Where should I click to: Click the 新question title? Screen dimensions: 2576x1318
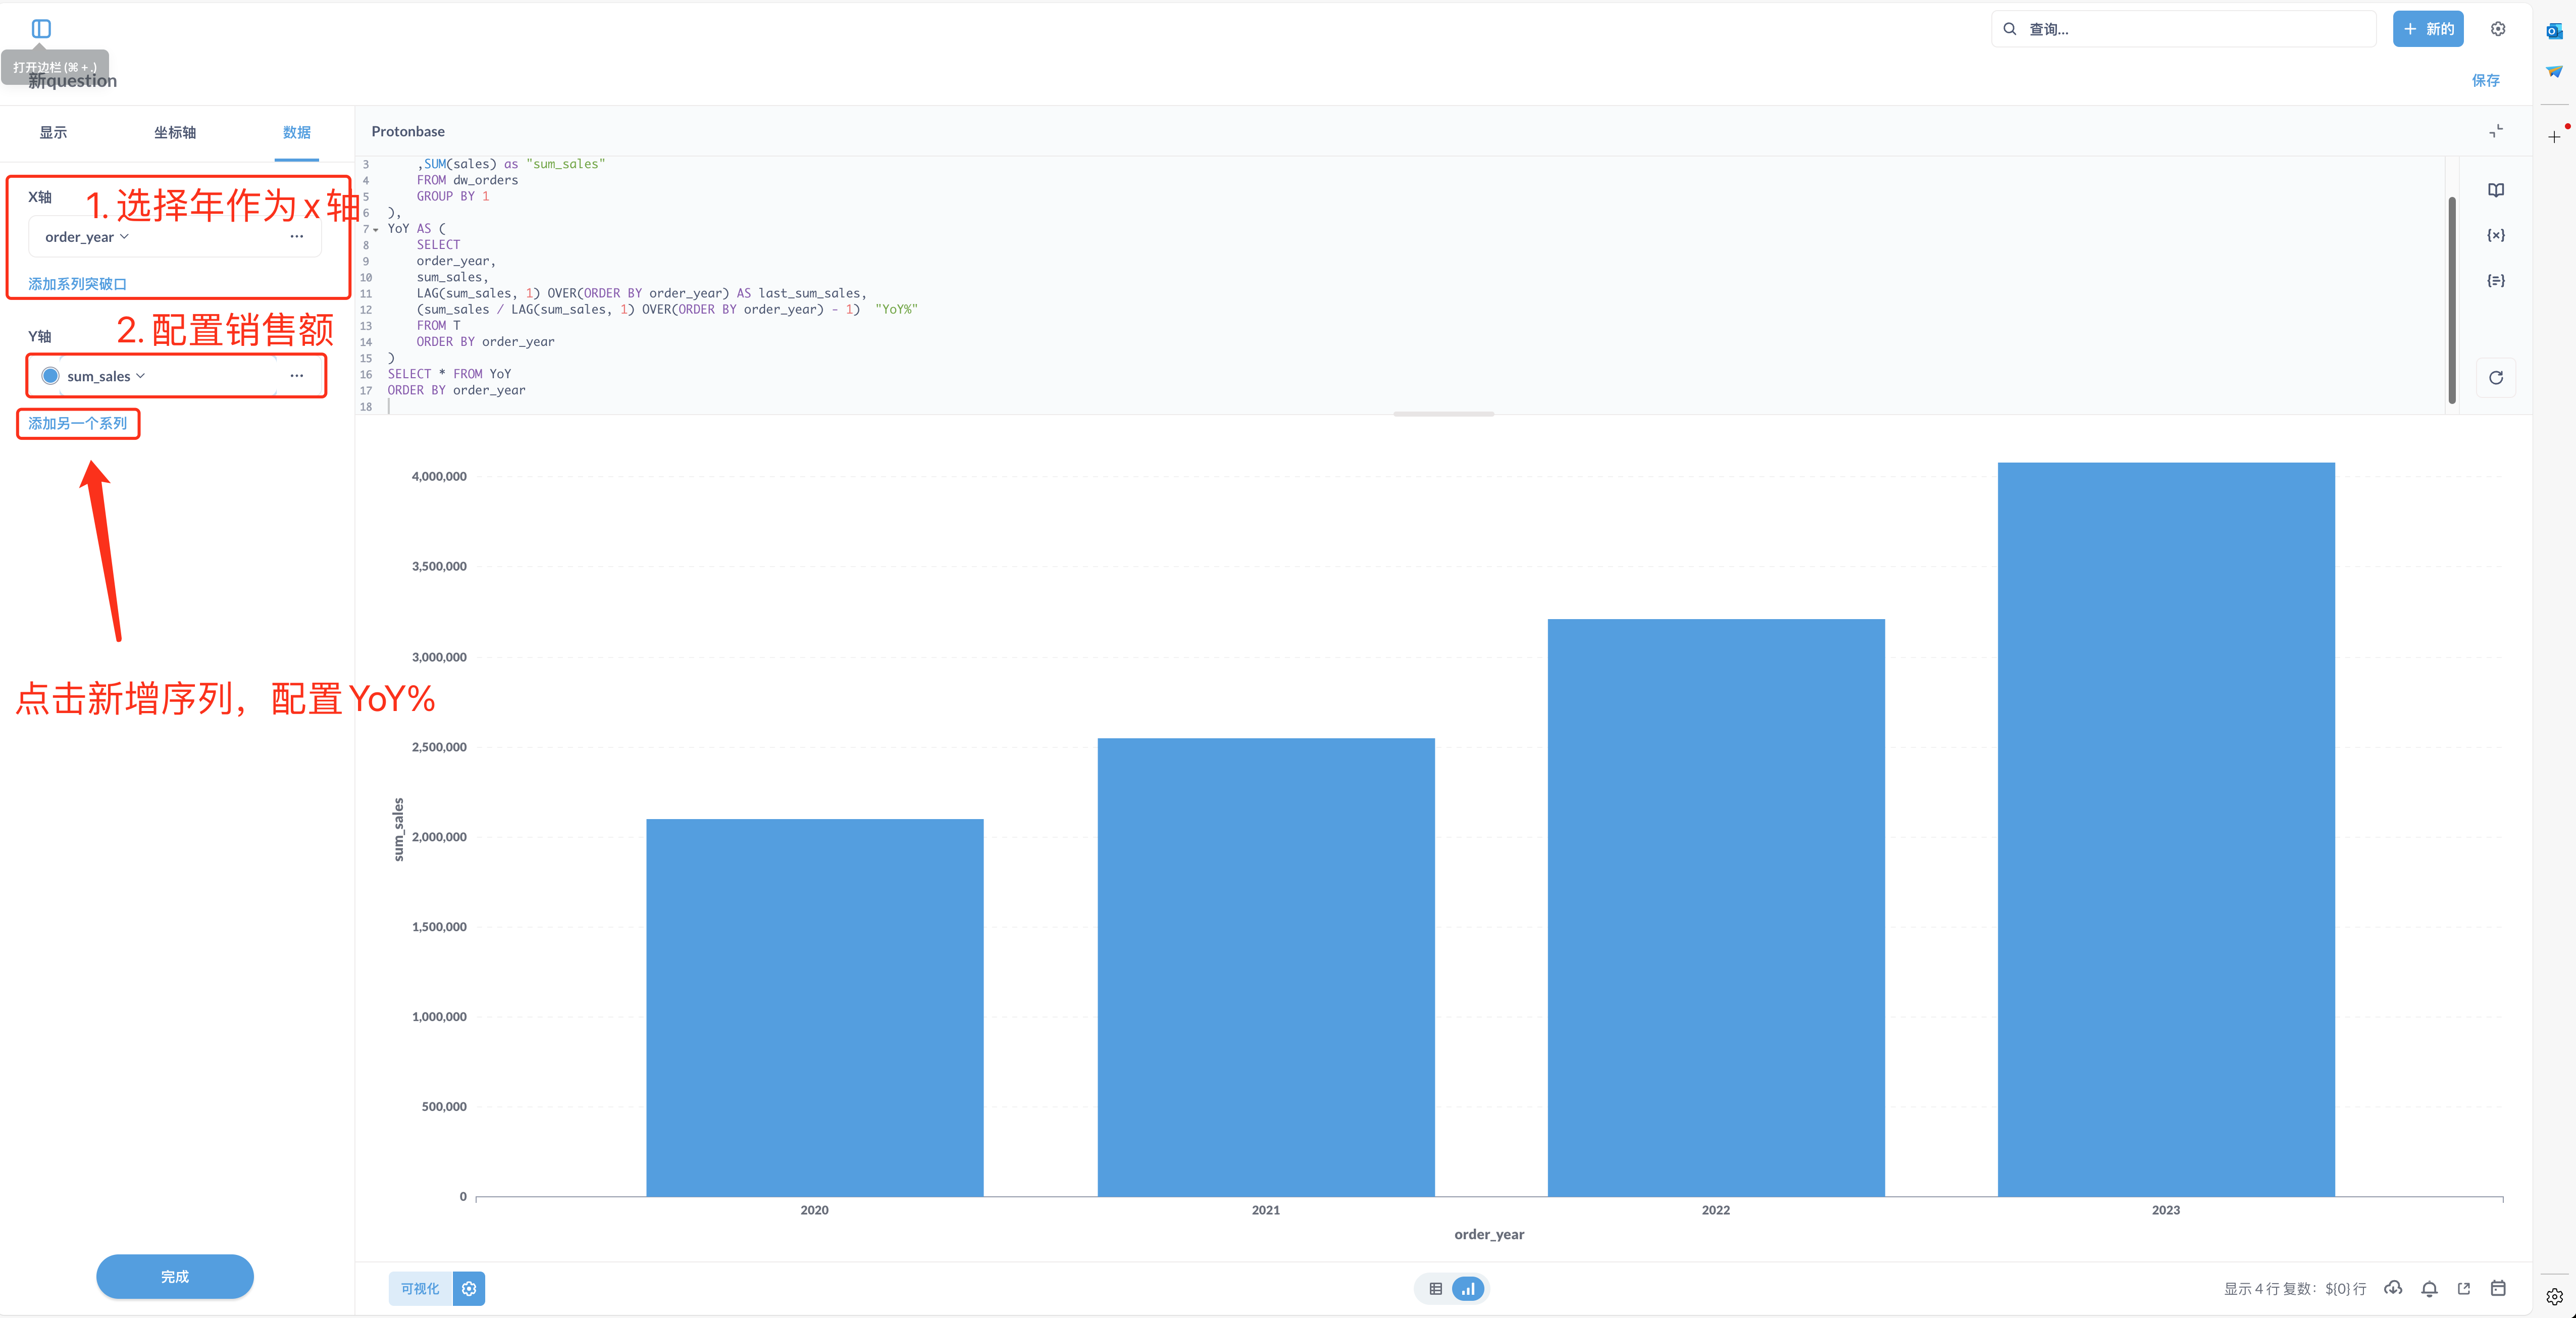[x=72, y=81]
